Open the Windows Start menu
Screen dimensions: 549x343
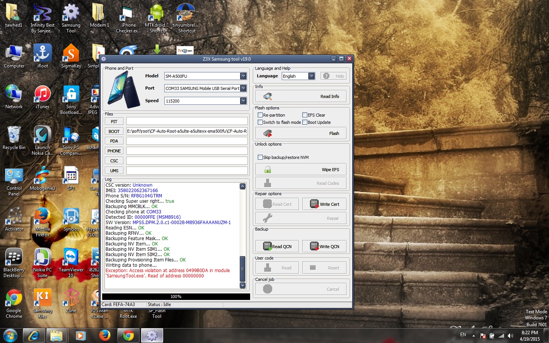point(10,335)
